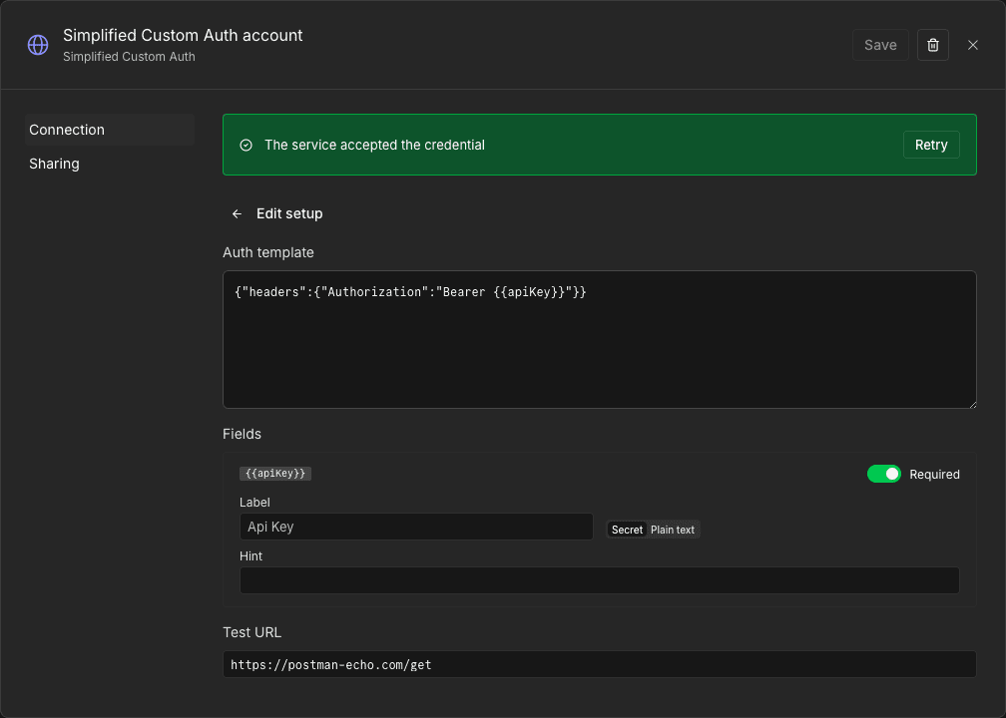The height and width of the screenshot is (718, 1006).
Task: Open the Sharing tab
Action: pos(110,164)
